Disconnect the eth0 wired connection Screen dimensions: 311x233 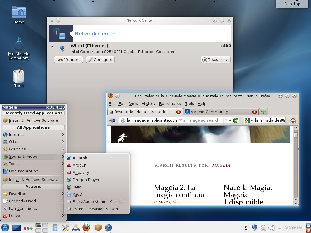click(216, 60)
